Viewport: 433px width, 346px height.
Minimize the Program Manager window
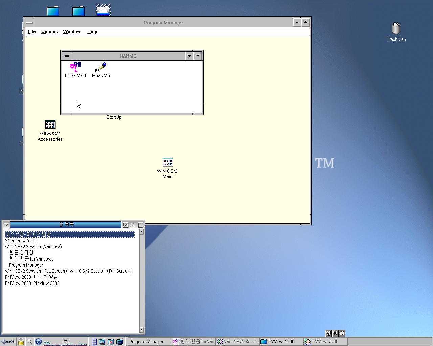tap(297, 23)
